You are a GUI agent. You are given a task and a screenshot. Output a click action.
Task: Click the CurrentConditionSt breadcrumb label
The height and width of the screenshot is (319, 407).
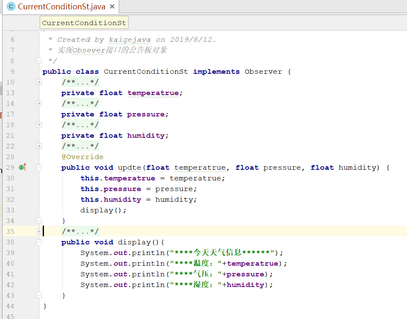point(84,23)
